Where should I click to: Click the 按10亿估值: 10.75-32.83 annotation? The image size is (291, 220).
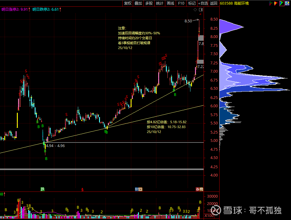click(x=166, y=127)
